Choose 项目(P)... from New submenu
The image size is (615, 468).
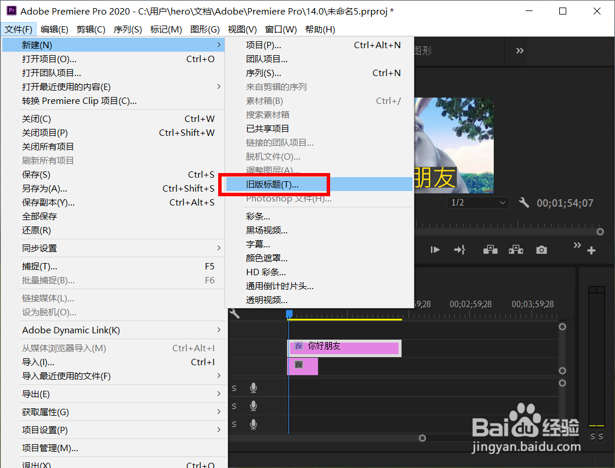click(x=319, y=45)
